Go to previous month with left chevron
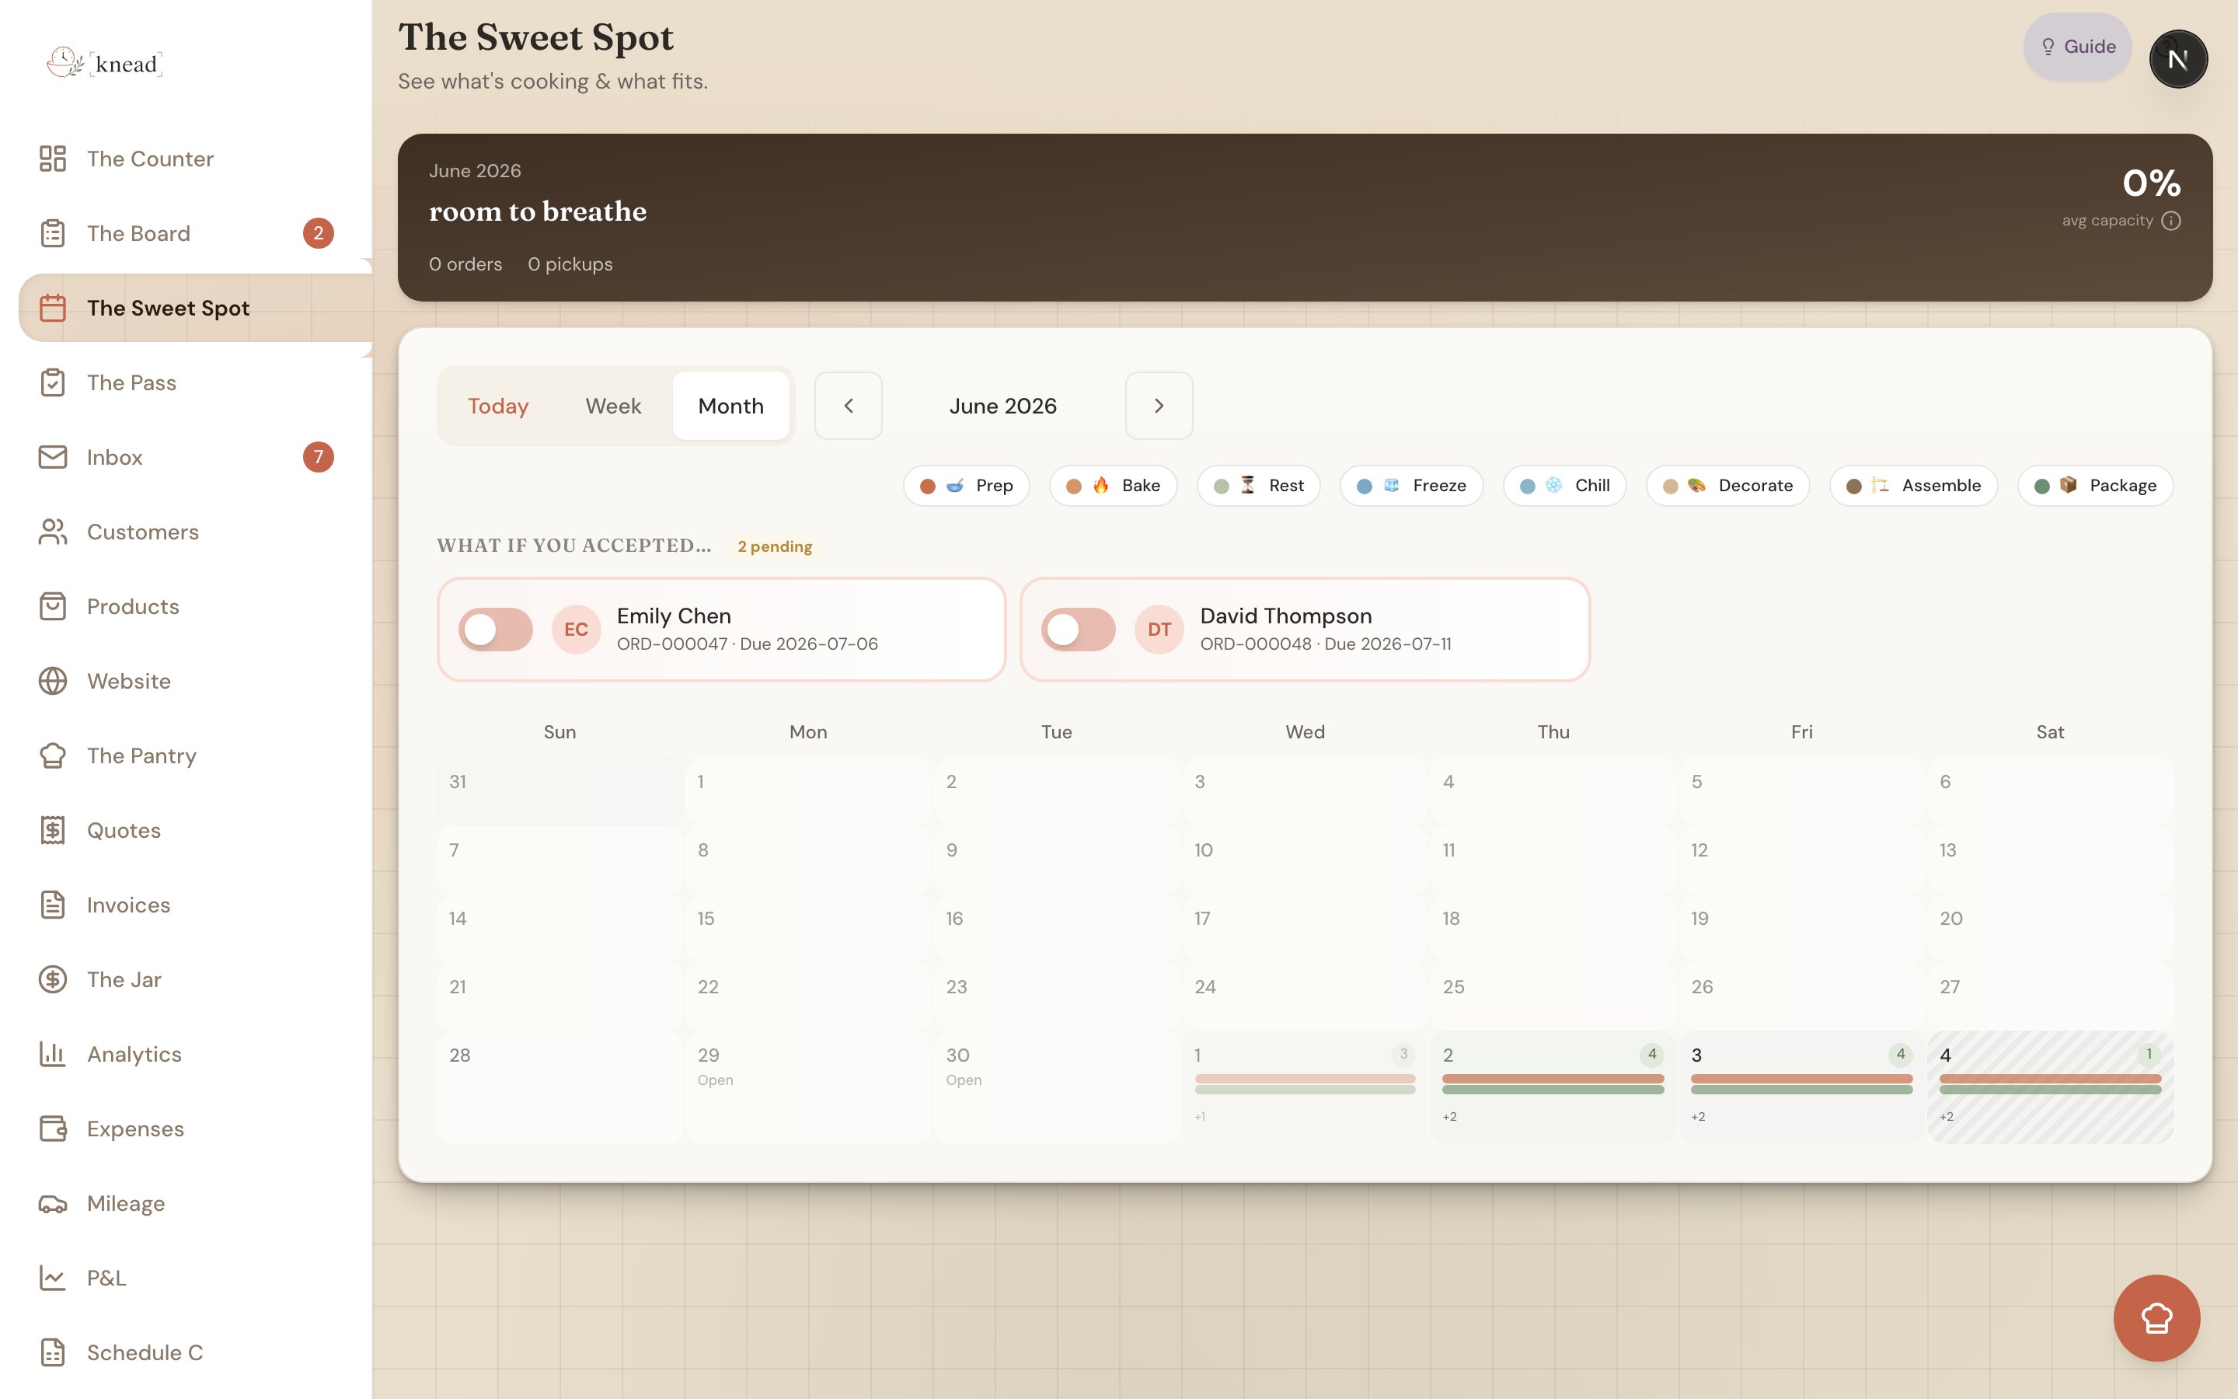Screen dimensions: 2238x1399 pos(848,405)
